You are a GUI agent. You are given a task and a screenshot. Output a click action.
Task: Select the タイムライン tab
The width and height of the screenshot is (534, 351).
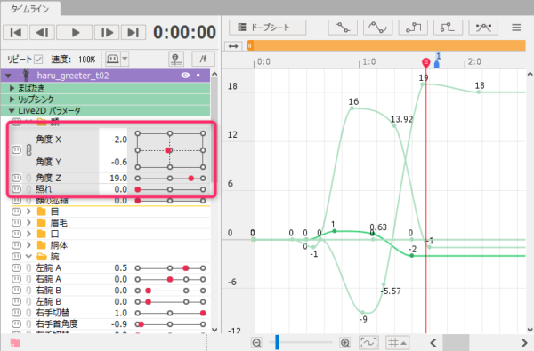pos(30,9)
